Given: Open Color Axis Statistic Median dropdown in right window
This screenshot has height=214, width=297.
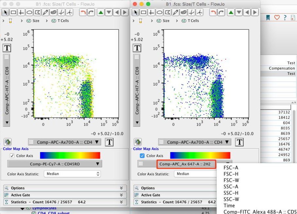Looking at the screenshot, I should [195, 174].
